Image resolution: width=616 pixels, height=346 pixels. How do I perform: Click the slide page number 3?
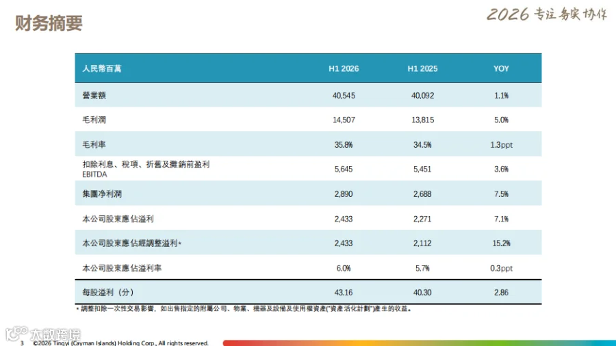(22, 343)
